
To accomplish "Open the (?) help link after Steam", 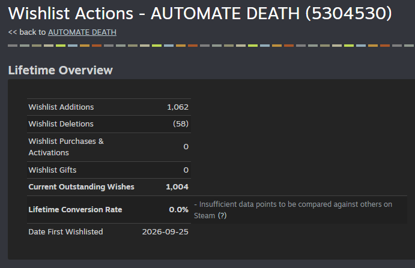I will coord(222,216).
